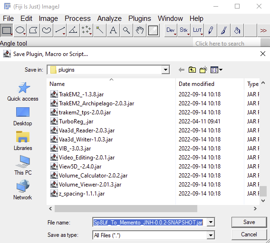Image resolution: width=270 pixels, height=243 pixels.
Task: Expand the Save in plugins dropdown
Action: [x=165, y=70]
